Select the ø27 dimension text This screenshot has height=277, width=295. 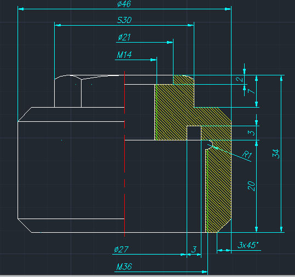click(121, 250)
